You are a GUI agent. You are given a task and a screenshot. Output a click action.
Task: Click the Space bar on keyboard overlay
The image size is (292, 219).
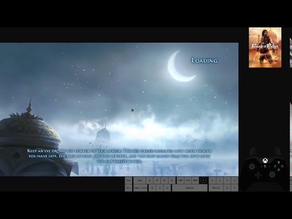(190, 188)
